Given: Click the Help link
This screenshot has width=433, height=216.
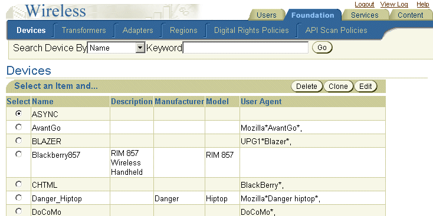Looking at the screenshot, I should click(423, 4).
